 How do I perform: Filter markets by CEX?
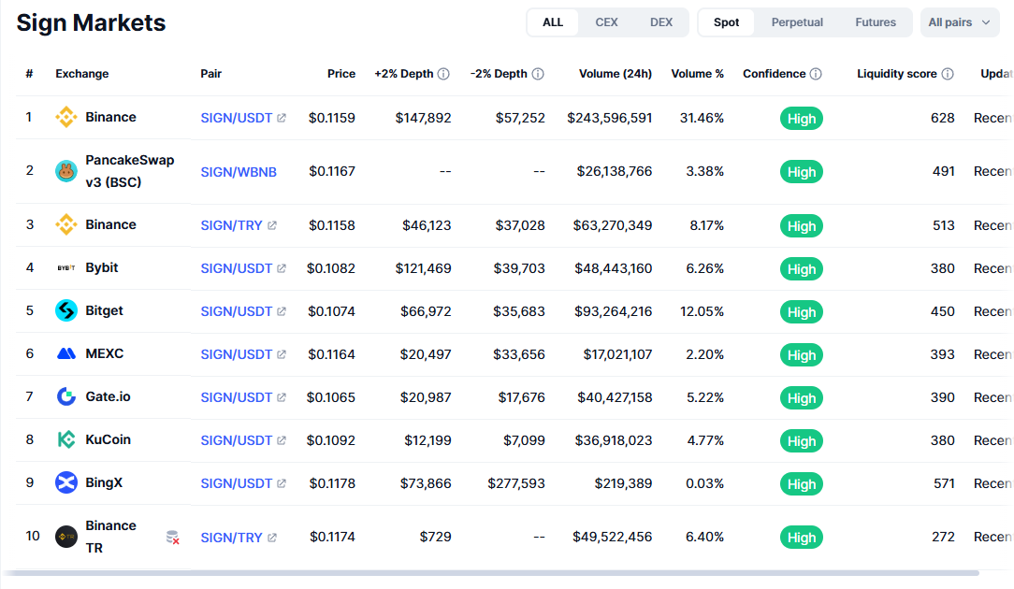[606, 22]
